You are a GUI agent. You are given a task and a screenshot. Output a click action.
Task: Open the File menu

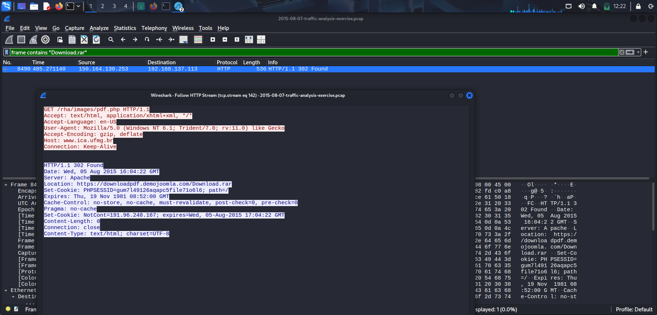point(10,28)
